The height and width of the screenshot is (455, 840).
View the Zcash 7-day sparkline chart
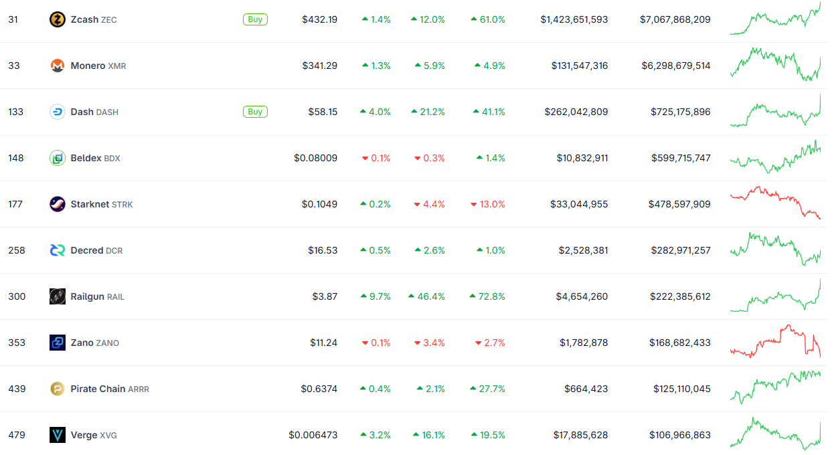[x=775, y=20]
